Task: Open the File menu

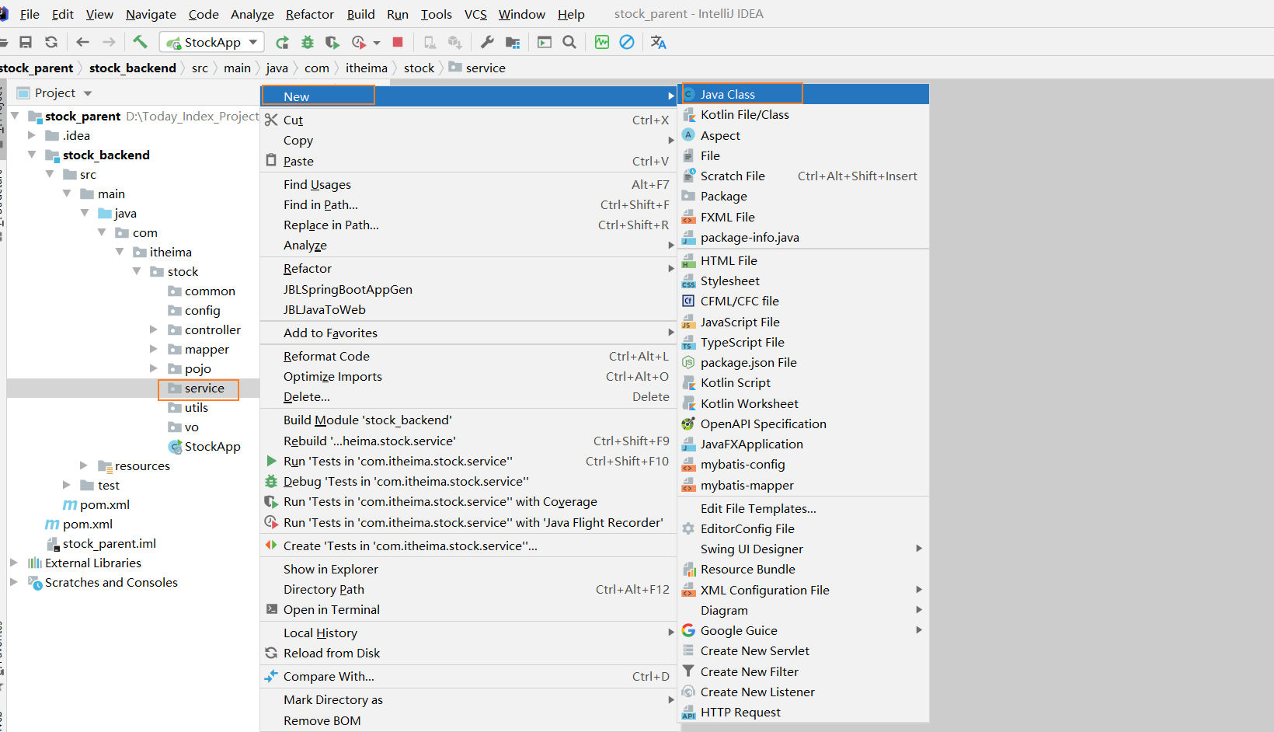Action: tap(30, 14)
